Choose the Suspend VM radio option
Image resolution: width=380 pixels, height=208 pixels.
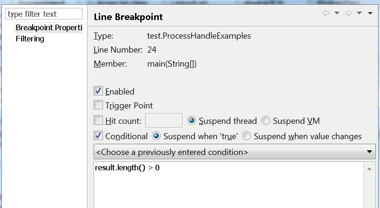pos(265,121)
